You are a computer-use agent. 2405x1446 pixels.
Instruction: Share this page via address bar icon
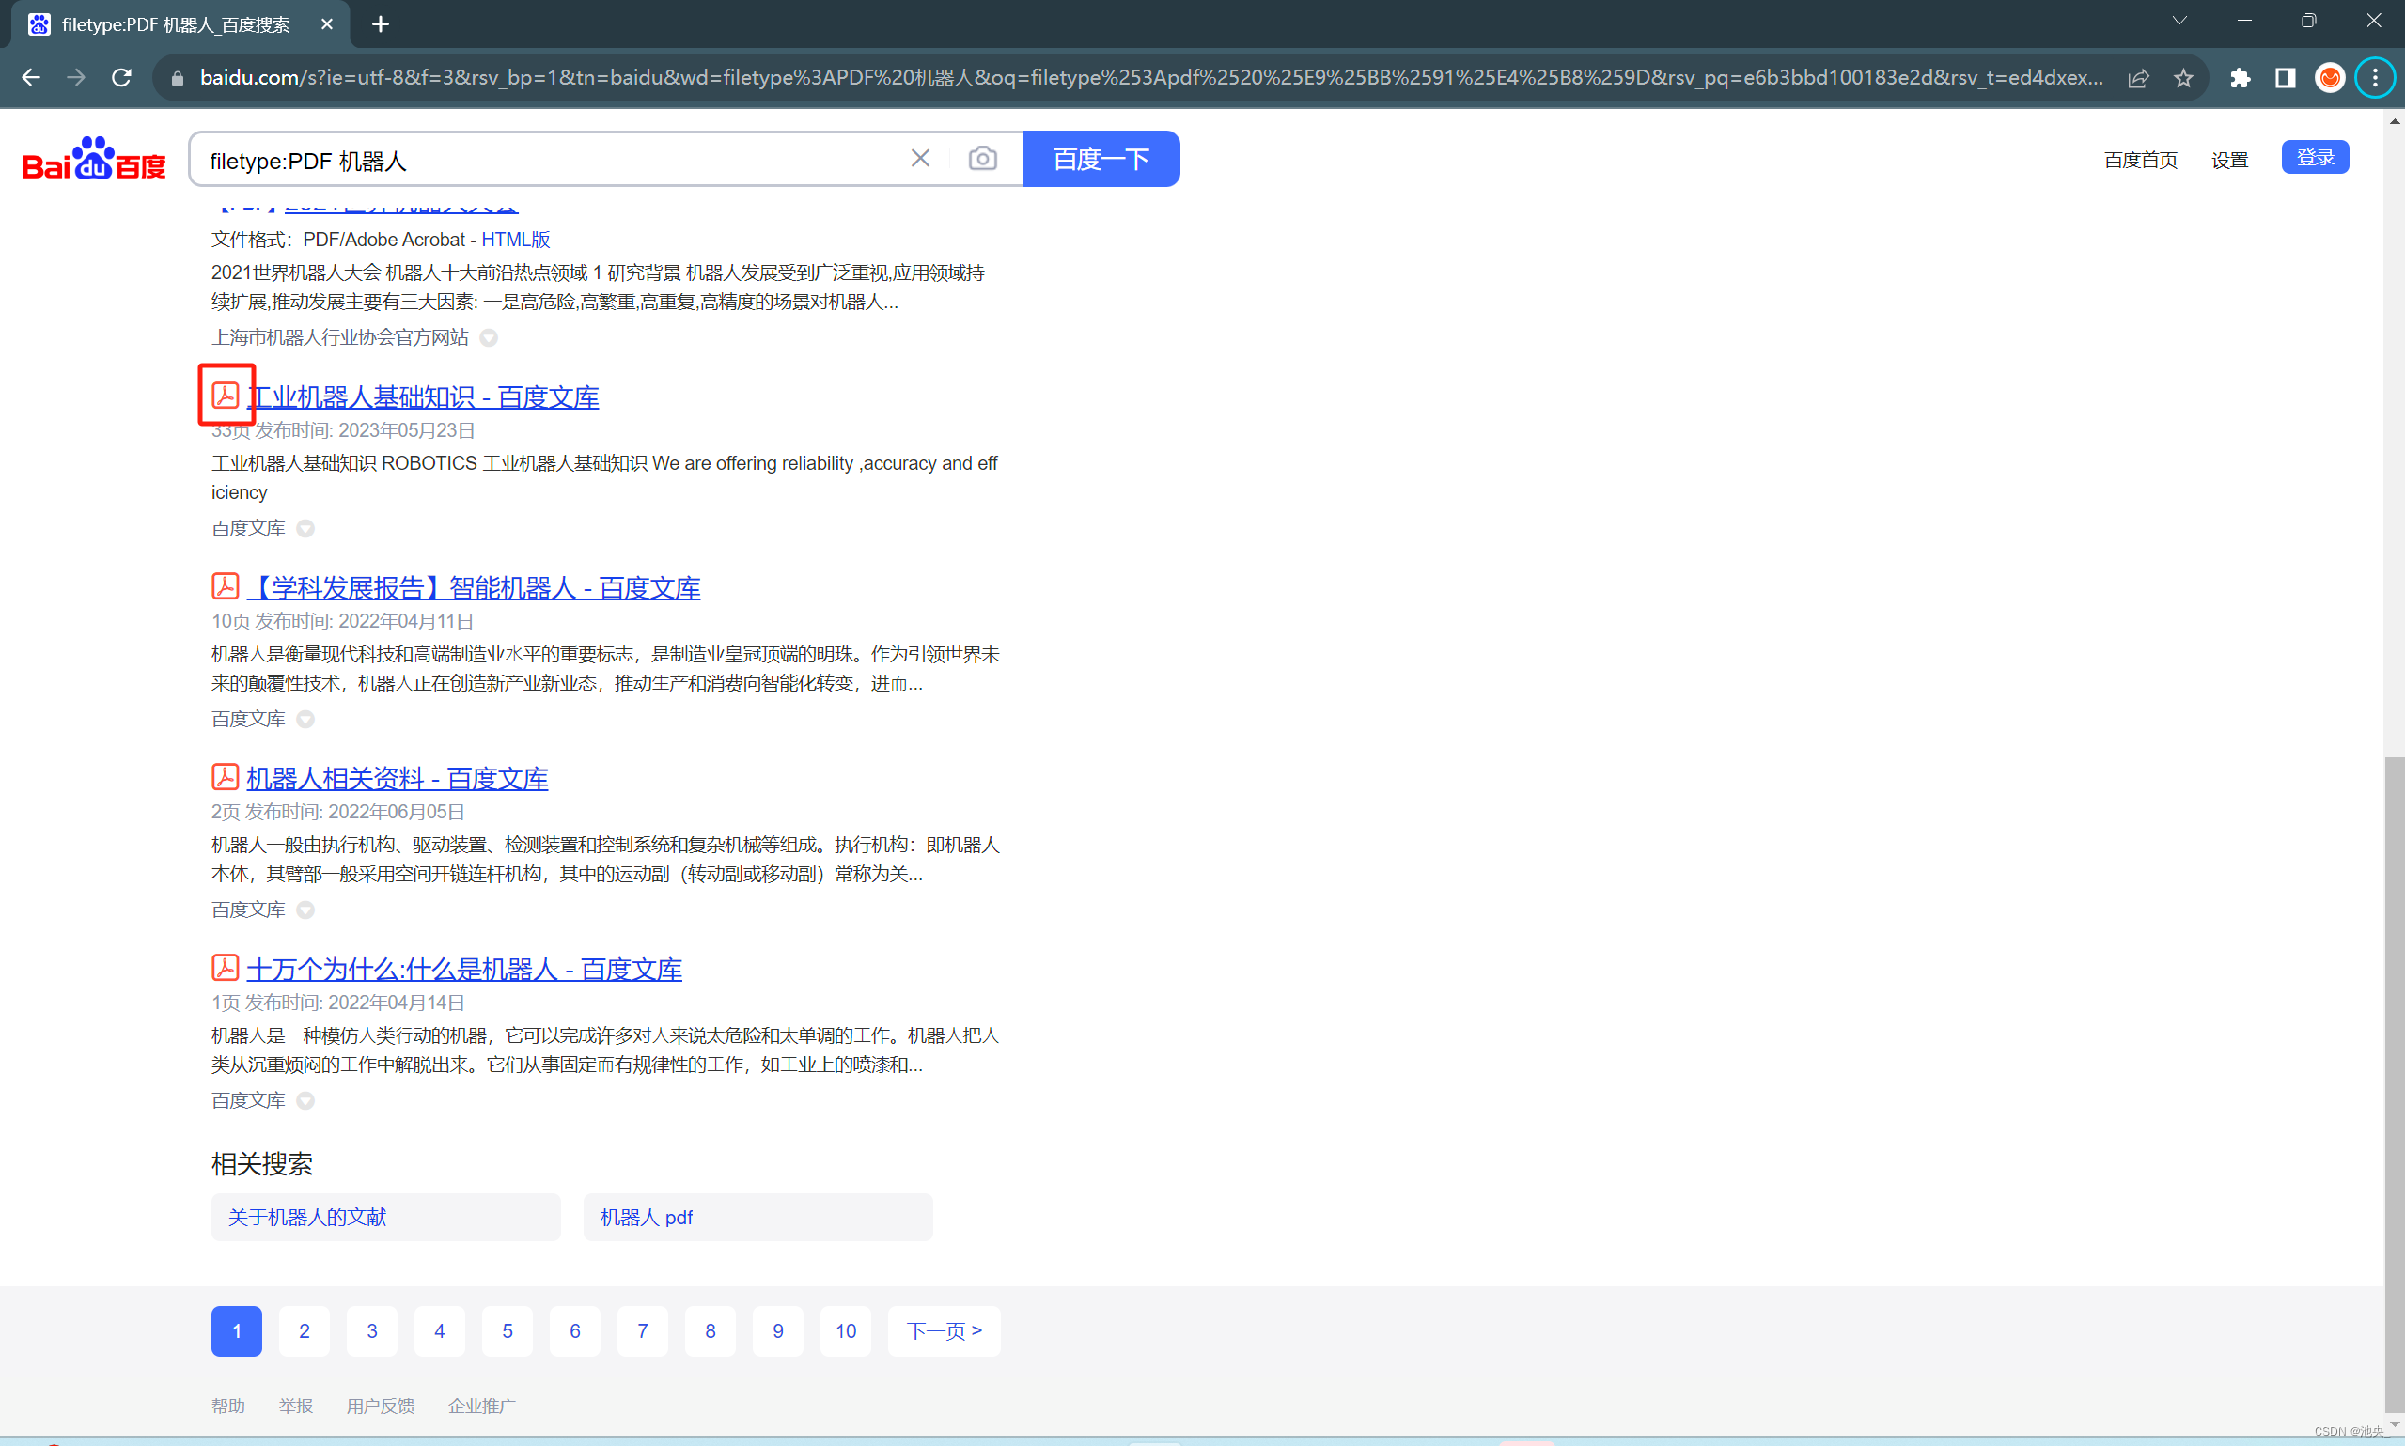(x=2138, y=78)
